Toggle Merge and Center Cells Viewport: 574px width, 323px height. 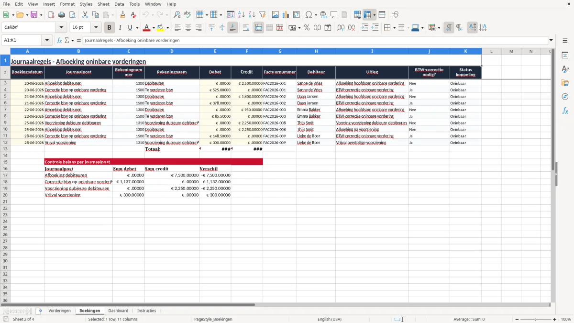pos(259,28)
